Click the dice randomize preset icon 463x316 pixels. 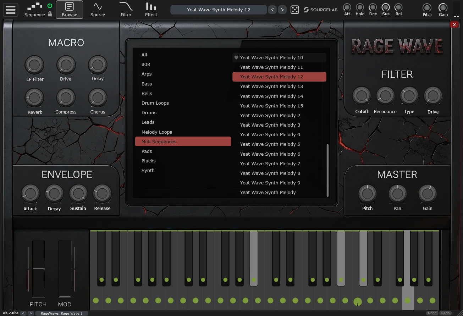click(294, 10)
